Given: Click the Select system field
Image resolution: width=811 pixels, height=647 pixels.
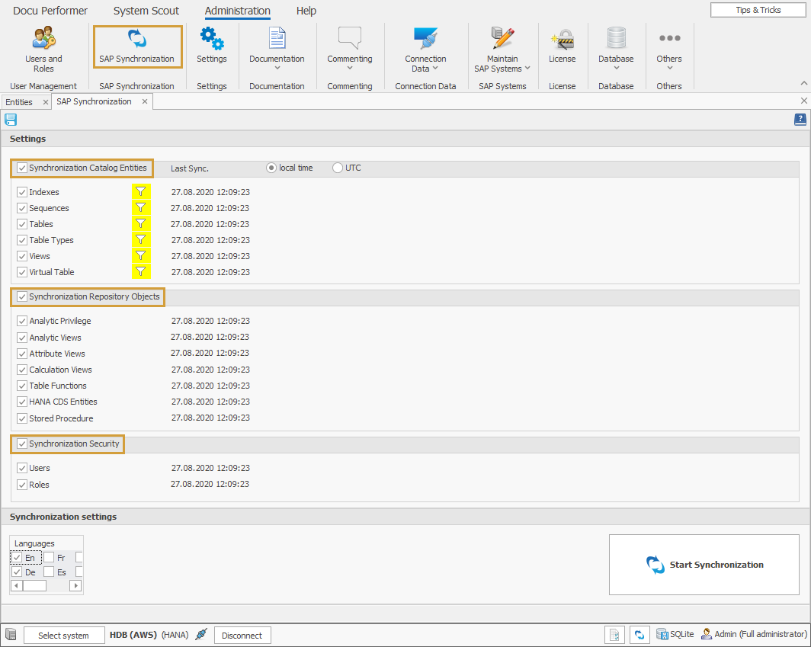Looking at the screenshot, I should pyautogui.click(x=64, y=634).
